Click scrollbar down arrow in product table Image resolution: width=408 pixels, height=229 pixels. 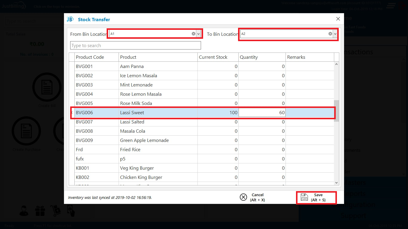[337, 182]
